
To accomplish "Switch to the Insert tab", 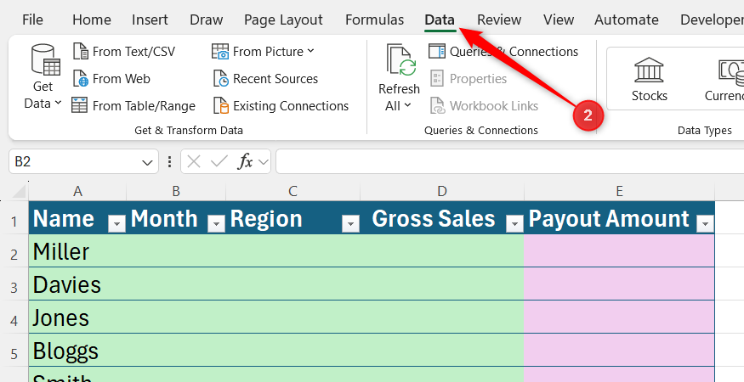I will tap(150, 20).
